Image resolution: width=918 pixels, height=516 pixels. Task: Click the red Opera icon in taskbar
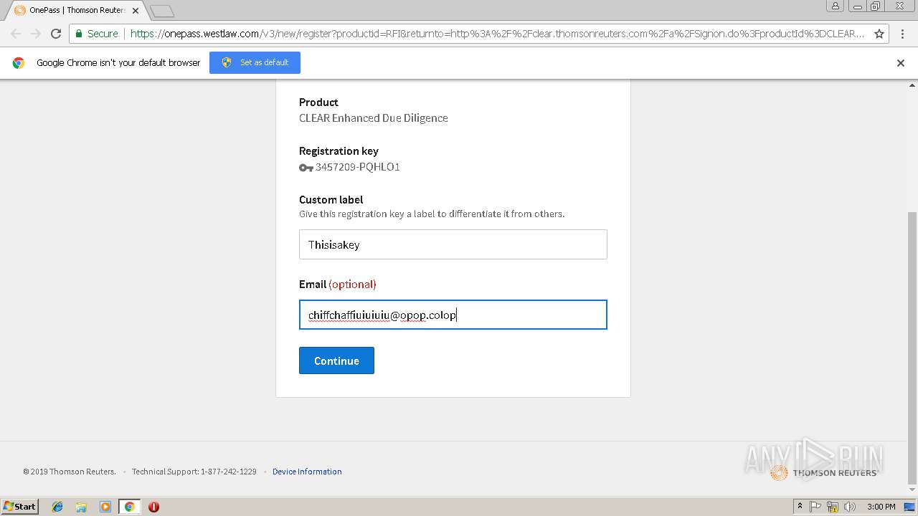[x=153, y=507]
